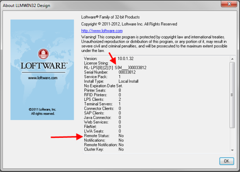Select the Notifications: No row
Viewport: 240px width, 172px height.
104,140
